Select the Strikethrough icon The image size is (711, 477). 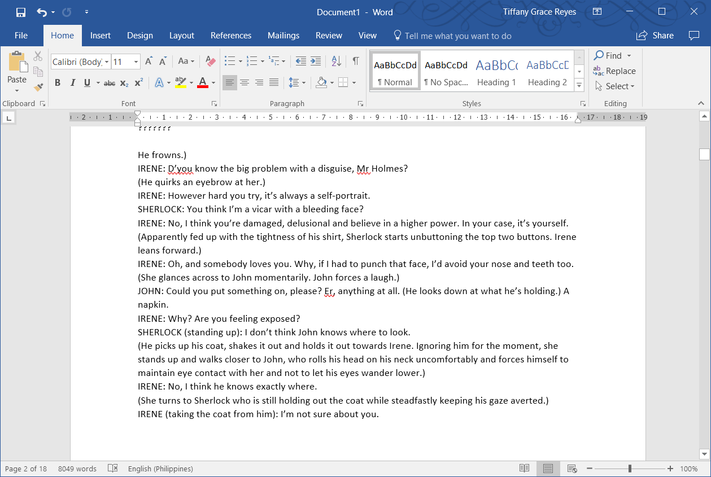coord(109,82)
